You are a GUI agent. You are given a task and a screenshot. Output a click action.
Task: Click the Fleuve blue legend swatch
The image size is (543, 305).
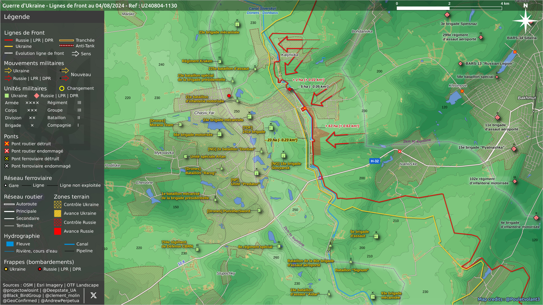click(x=10, y=244)
